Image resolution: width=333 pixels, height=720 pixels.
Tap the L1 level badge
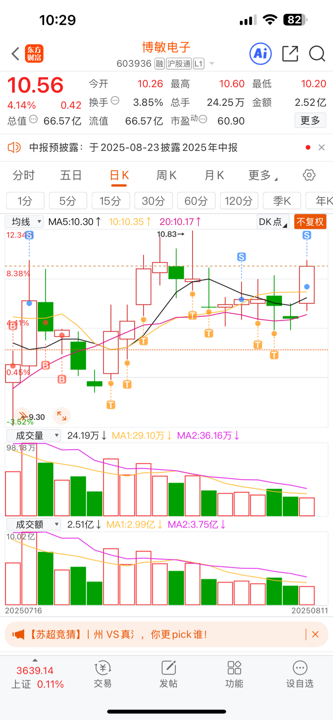[199, 64]
